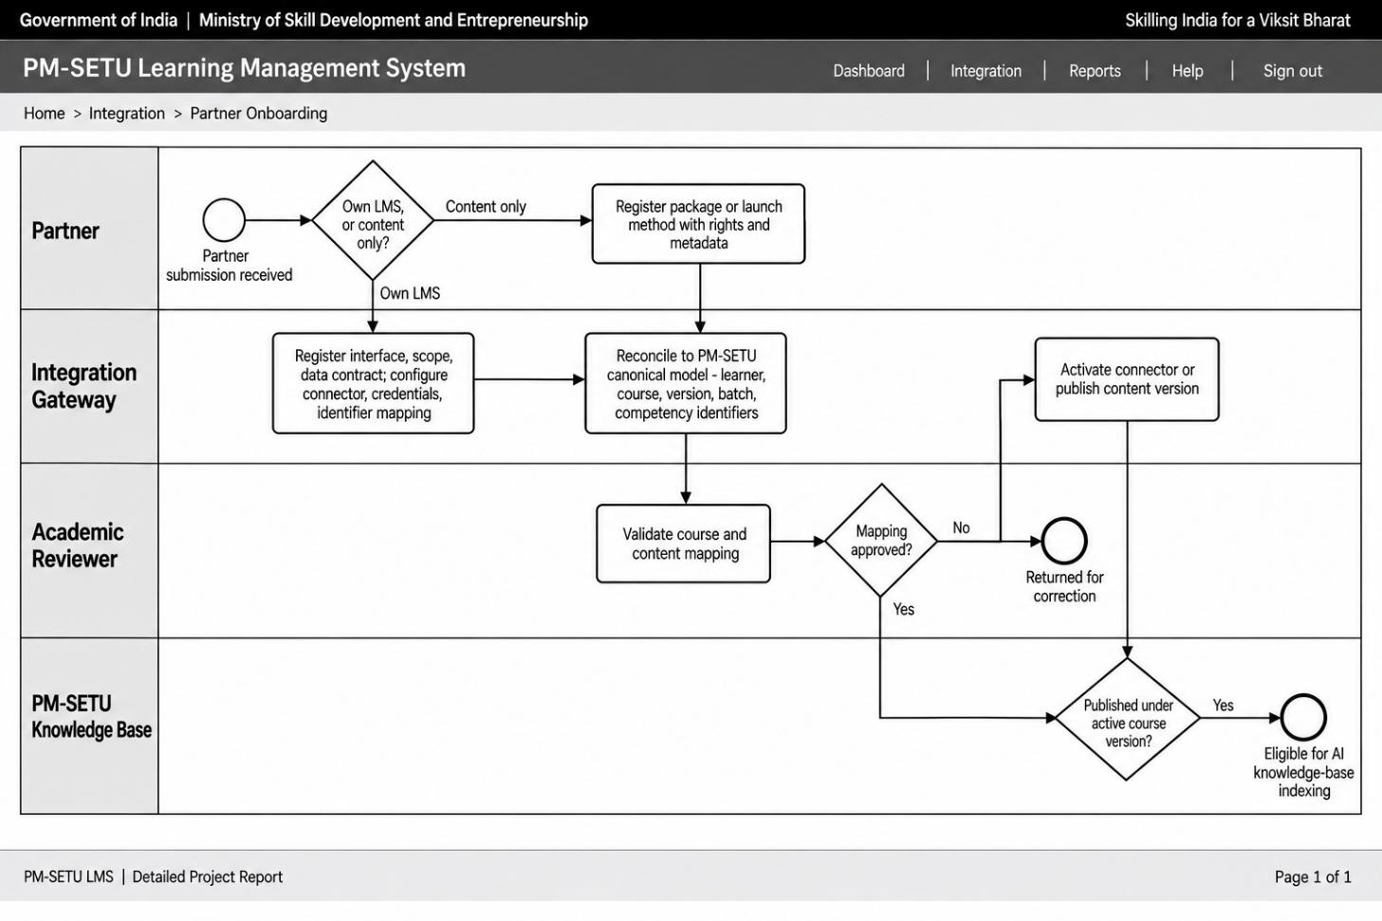Click the 'Published under active course version?' diamond
This screenshot has width=1382, height=921.
click(1128, 719)
